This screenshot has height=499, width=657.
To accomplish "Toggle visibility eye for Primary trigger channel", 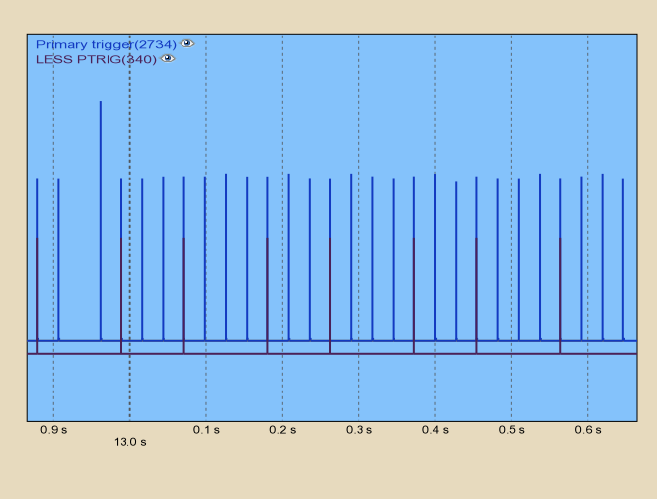I will pos(186,43).
